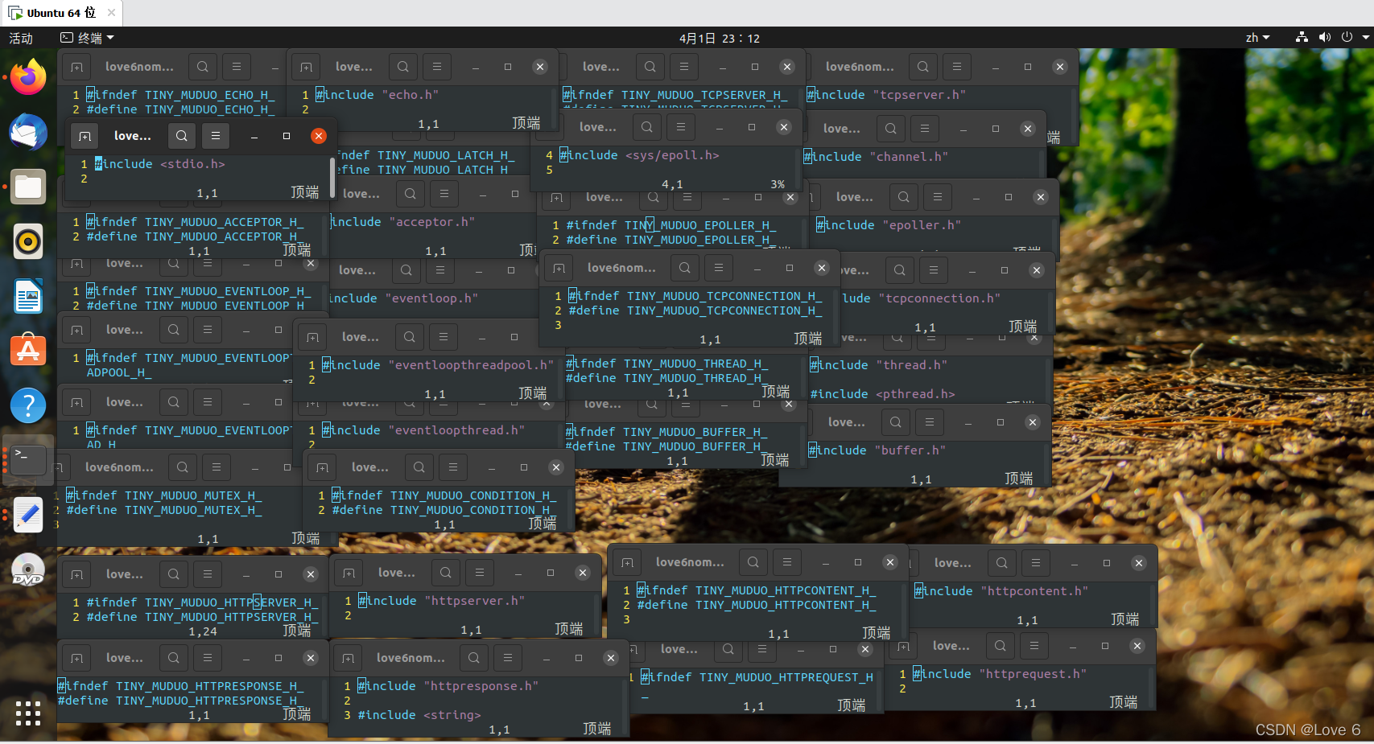Image resolution: width=1374 pixels, height=744 pixels.
Task: Search in the acceptor.h include terminal
Action: pos(411,194)
